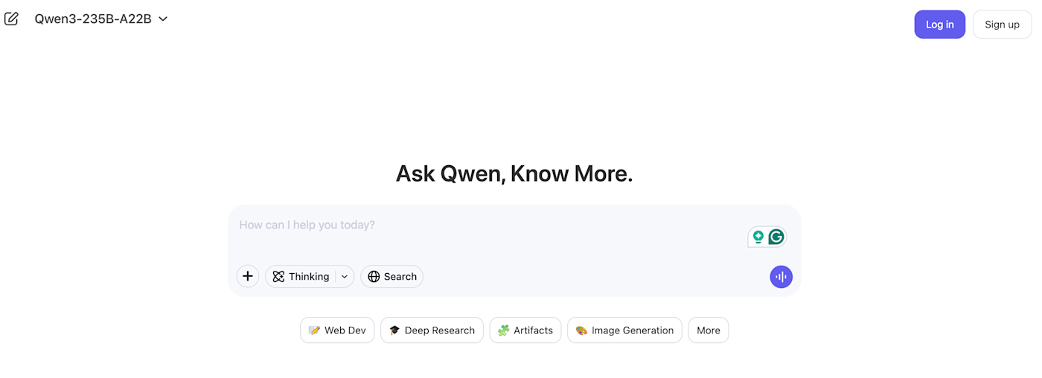Screen dimensions: 1042x378
Task: Select the Deep Research chip
Action: (432, 330)
